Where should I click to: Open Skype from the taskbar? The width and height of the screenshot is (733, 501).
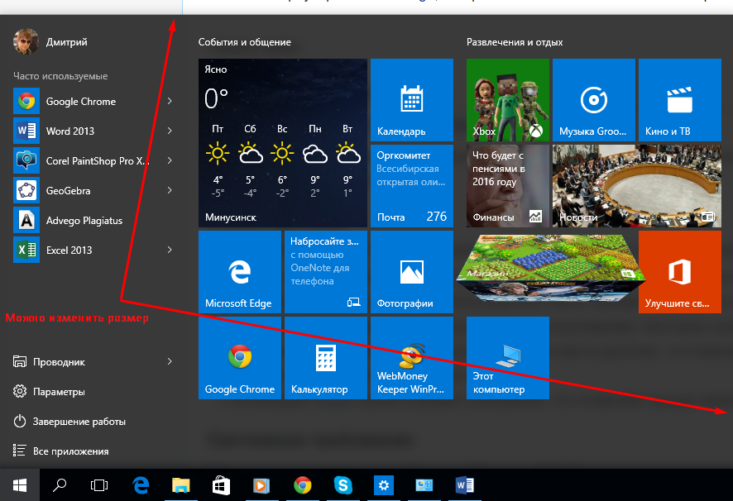tap(343, 485)
